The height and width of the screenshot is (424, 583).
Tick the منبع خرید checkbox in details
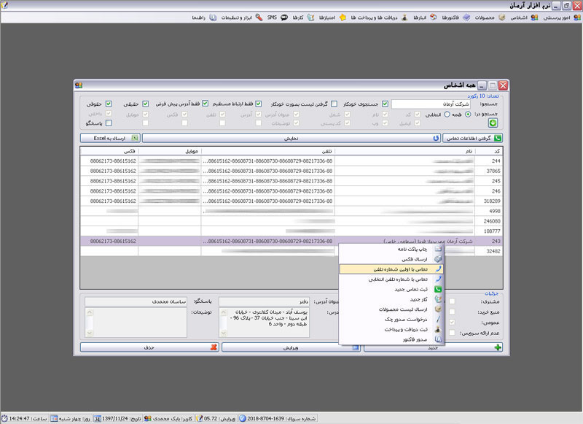[x=452, y=312]
